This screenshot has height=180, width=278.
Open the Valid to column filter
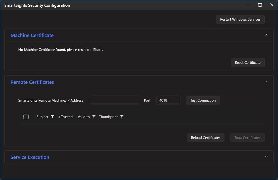(94, 117)
